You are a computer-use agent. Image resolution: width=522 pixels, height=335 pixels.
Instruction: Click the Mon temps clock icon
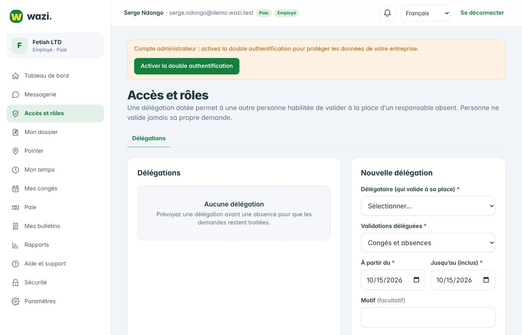(x=15, y=170)
